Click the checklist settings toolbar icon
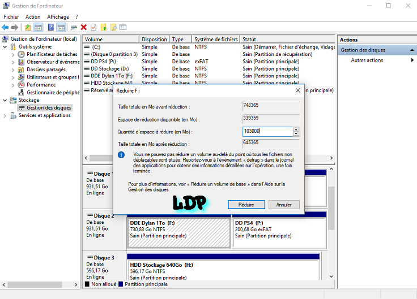This screenshot has height=299, width=417. tap(123, 27)
